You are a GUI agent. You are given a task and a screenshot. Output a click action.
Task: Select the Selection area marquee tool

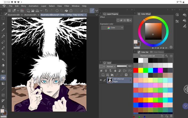click(3, 18)
